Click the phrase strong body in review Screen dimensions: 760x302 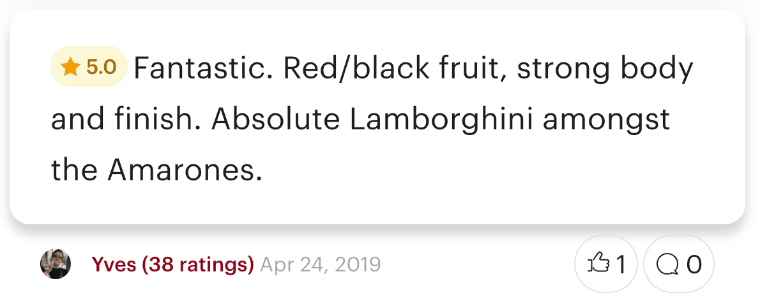605,70
